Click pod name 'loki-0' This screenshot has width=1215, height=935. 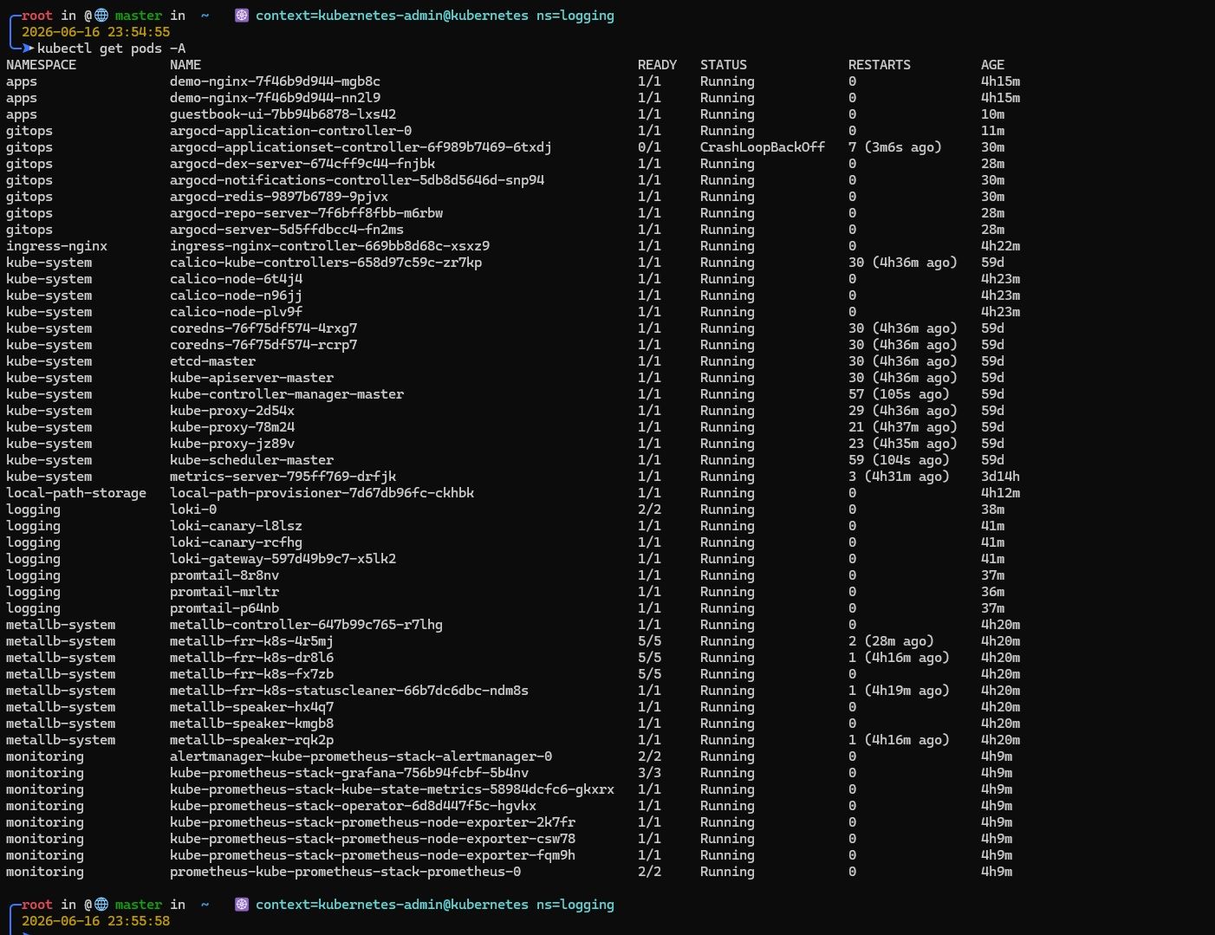point(193,510)
